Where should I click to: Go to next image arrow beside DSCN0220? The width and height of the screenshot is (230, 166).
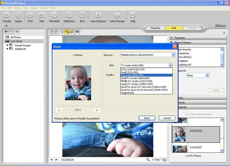[x=56, y=160]
